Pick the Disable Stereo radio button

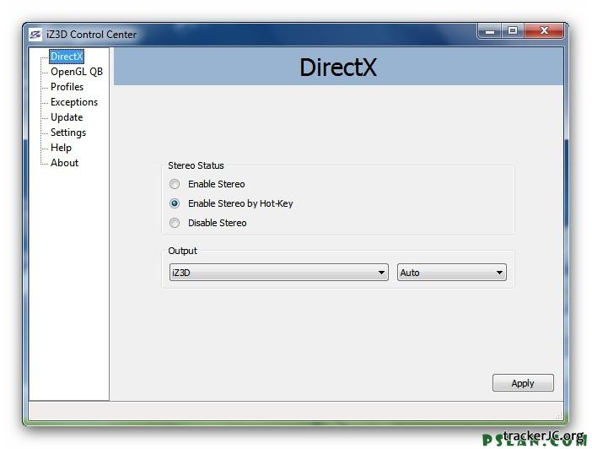[x=175, y=223]
